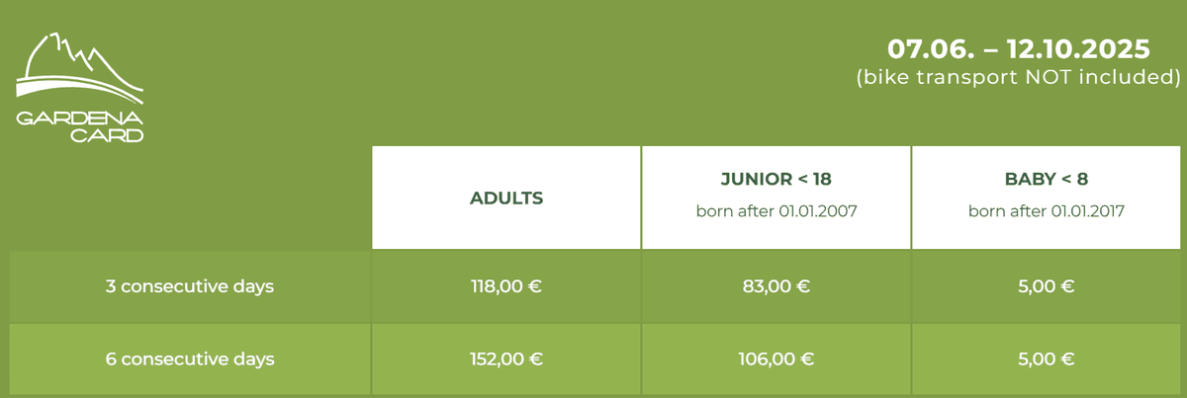1187x398 pixels.
Task: Click the 83,00 € junior price
Action: (x=776, y=287)
